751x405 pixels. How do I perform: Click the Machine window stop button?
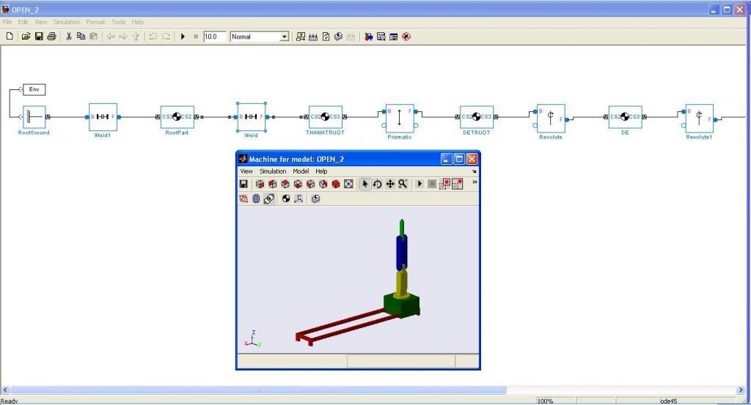tap(432, 184)
